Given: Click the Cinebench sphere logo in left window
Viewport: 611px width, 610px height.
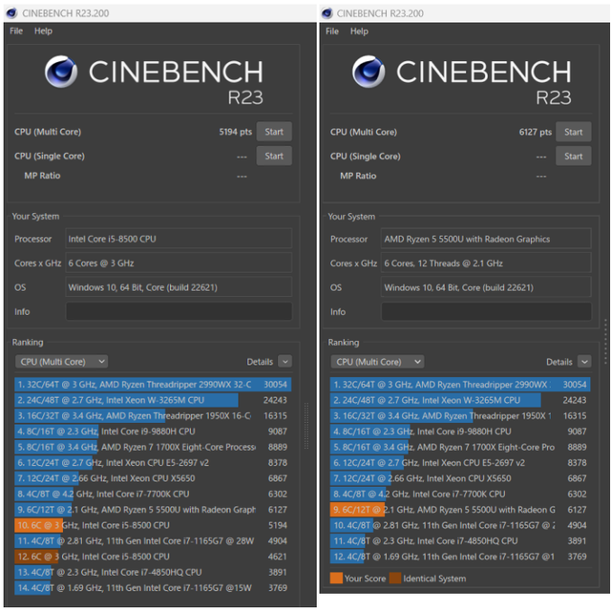Looking at the screenshot, I should pyautogui.click(x=61, y=72).
